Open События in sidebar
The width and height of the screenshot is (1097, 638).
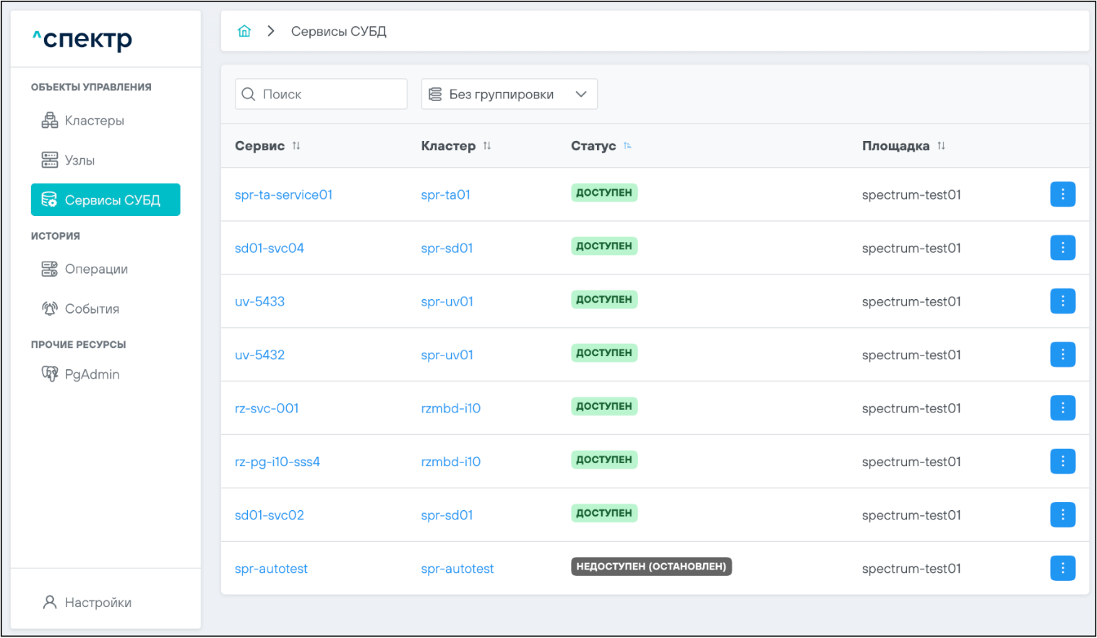pos(92,309)
